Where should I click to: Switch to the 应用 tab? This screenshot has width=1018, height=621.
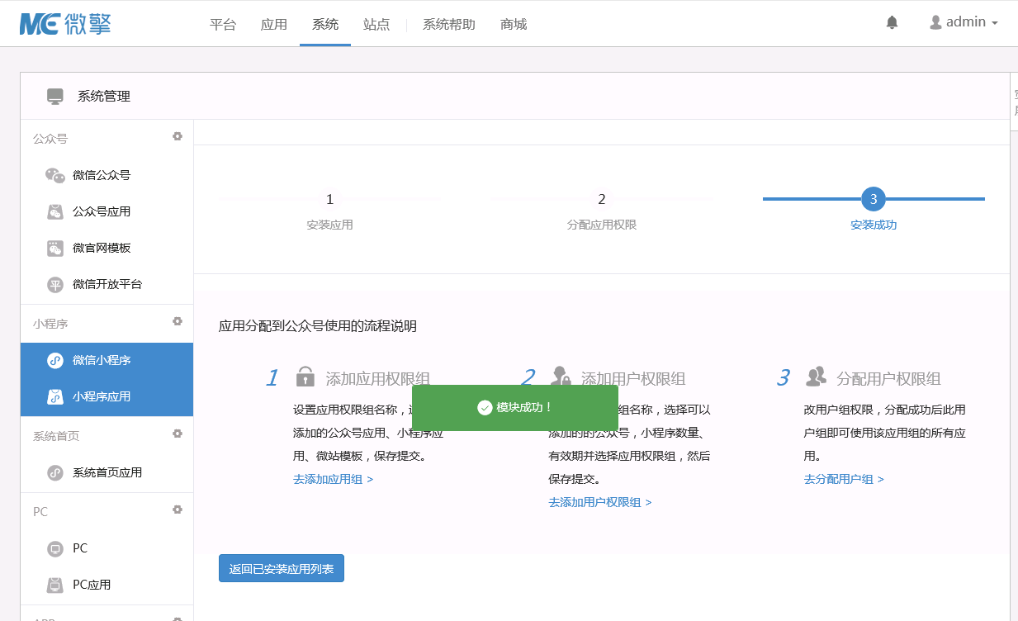pos(274,24)
